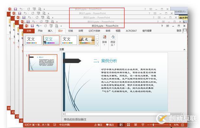Click 幻灯片 第1张 slide counter in status bar
This screenshot has width=200, height=128.
tap(37, 125)
